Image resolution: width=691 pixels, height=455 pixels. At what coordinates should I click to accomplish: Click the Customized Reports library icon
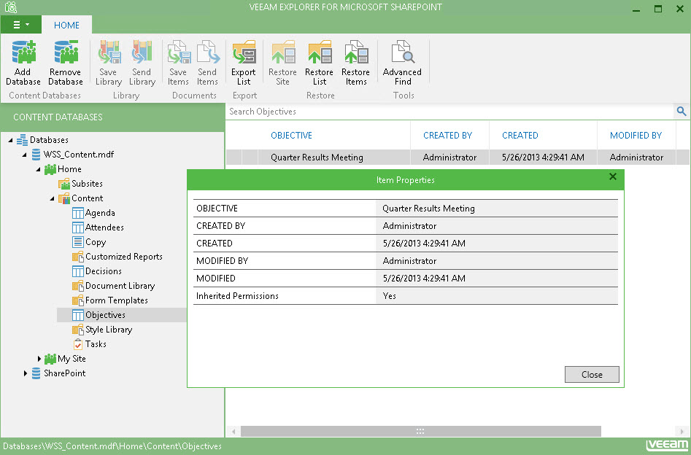77,257
